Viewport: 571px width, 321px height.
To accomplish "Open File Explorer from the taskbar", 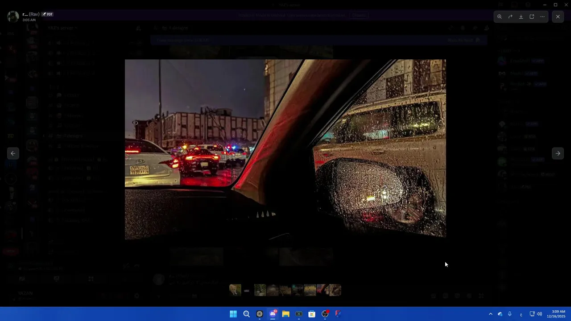I will coord(285,314).
